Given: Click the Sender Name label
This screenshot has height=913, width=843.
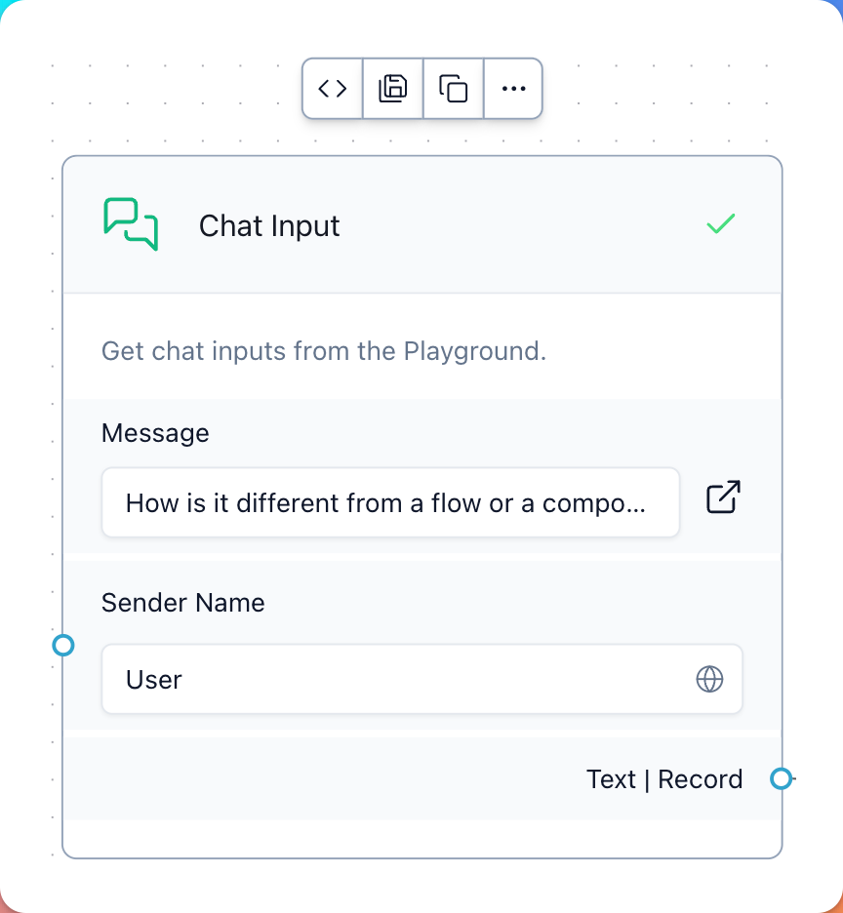Looking at the screenshot, I should click(x=182, y=603).
